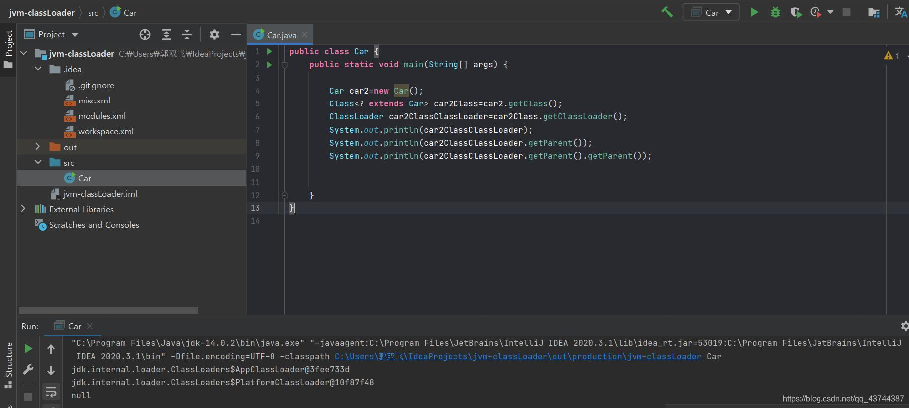Click Project panel horizontal scrollbar
Screen dimensions: 909x408
tap(108, 311)
